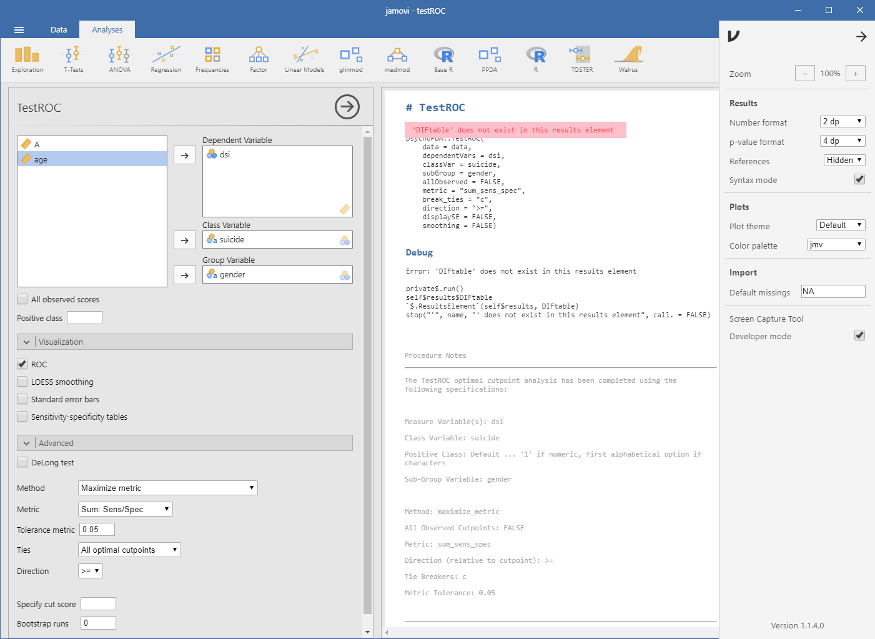875x639 pixels.
Task: Select the Analyses tab
Action: [x=107, y=30]
